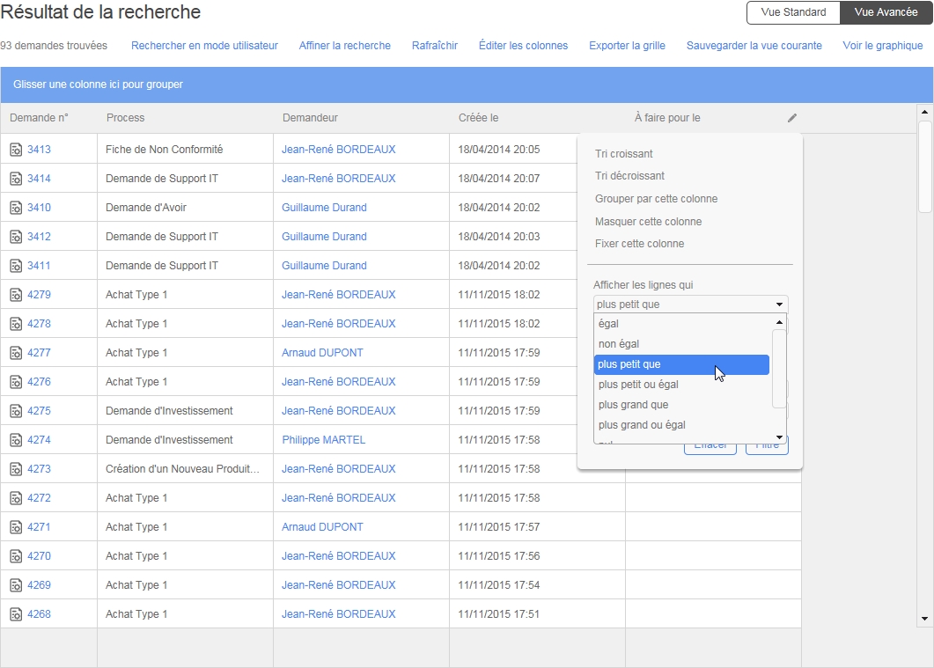Click the document icon beside request 4271
The image size is (934, 668).
click(16, 527)
